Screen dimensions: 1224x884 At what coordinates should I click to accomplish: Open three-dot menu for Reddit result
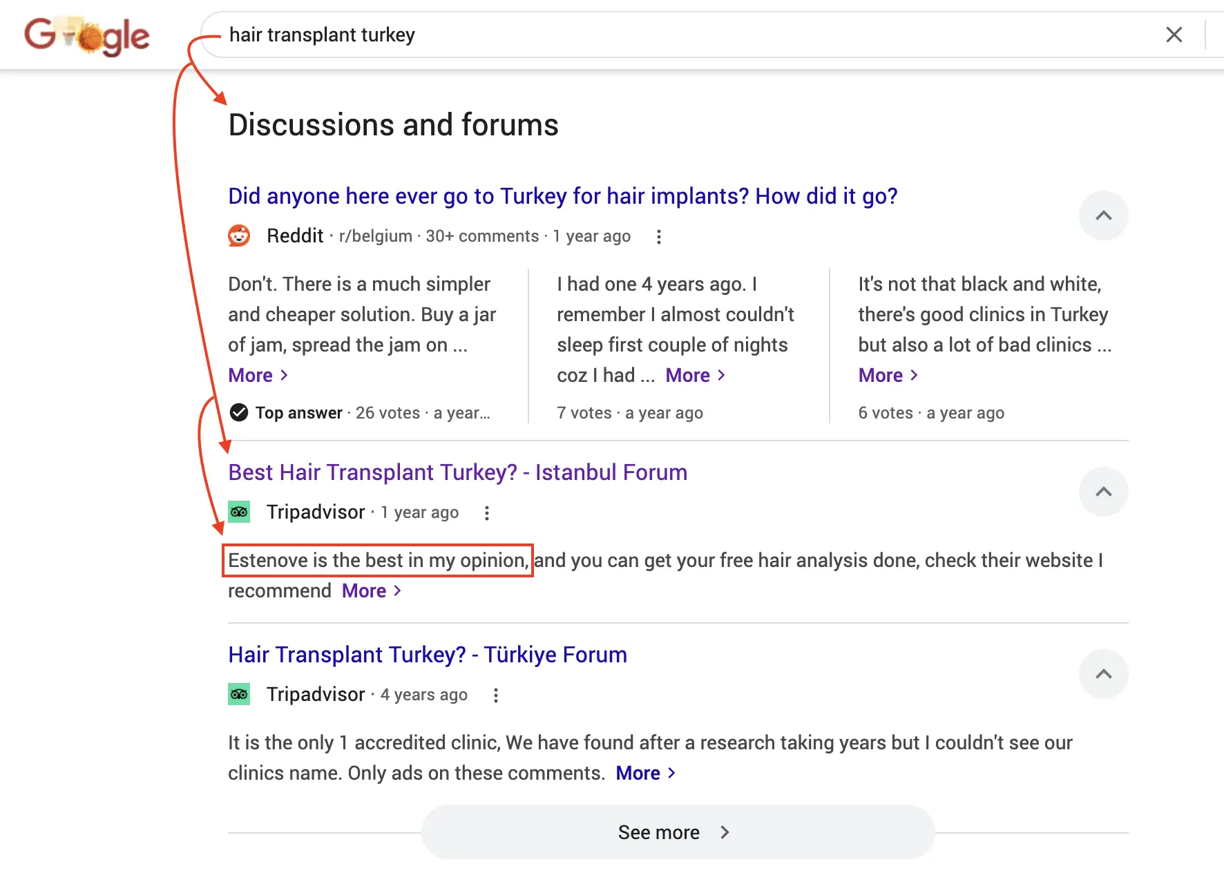coord(658,237)
